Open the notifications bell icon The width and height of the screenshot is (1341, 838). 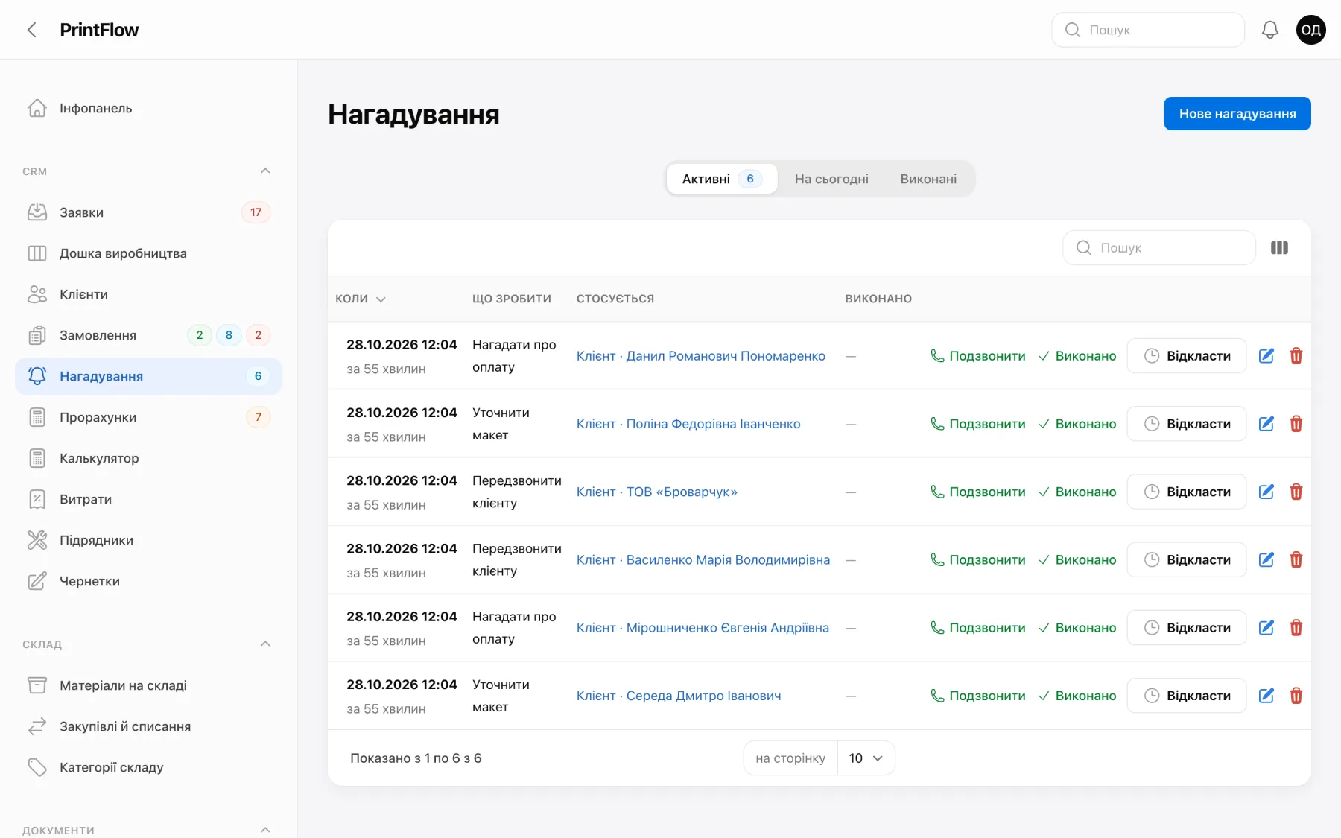coord(1269,30)
